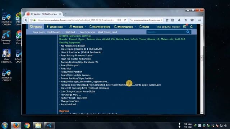Reload the page with the refresh icon

[125, 20]
